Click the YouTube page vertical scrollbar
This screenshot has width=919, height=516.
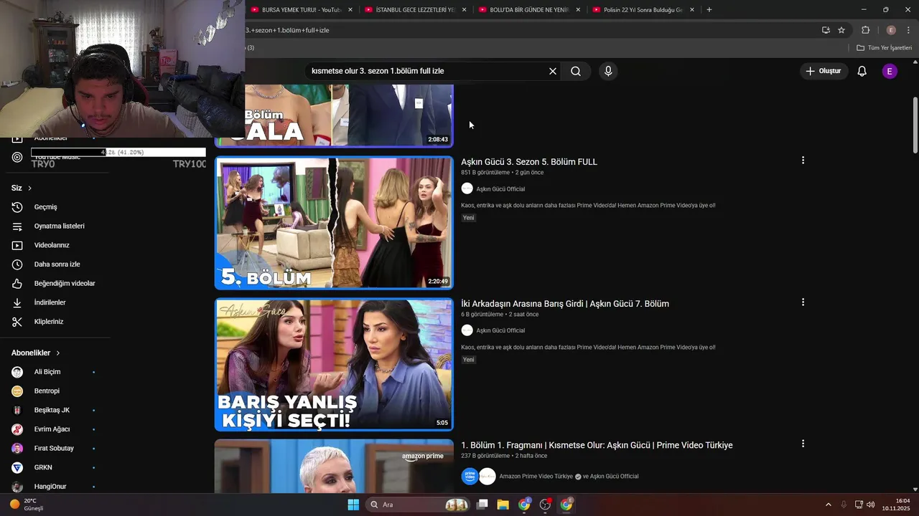pyautogui.click(x=915, y=124)
